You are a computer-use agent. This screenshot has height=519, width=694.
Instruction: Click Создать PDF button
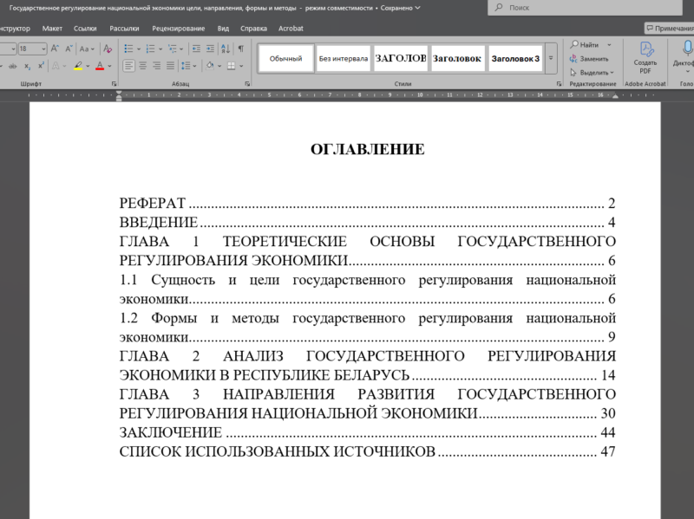(x=645, y=58)
